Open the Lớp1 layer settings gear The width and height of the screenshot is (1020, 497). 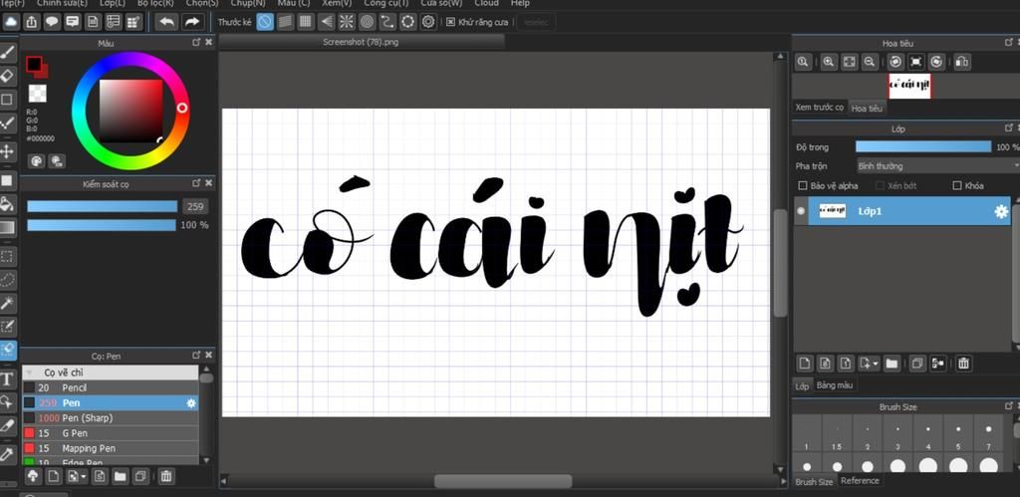[1001, 211]
